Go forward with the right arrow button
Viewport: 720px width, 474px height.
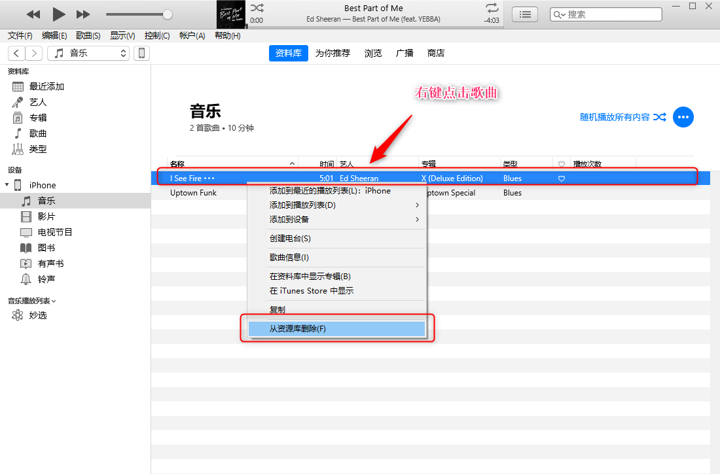pyautogui.click(x=34, y=53)
